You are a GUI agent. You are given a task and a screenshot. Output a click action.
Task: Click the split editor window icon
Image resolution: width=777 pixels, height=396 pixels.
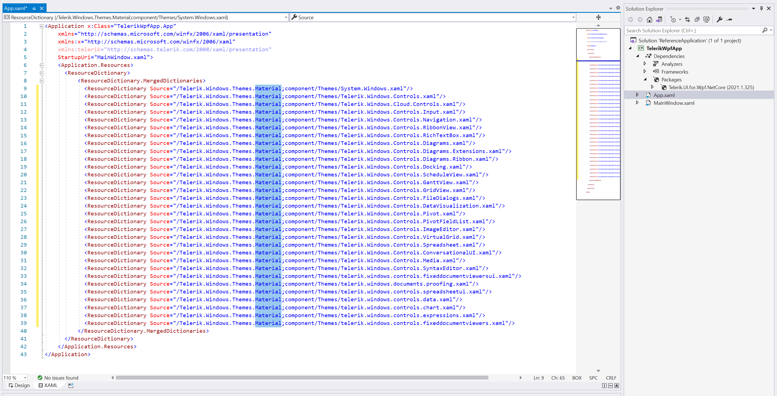(x=598, y=17)
